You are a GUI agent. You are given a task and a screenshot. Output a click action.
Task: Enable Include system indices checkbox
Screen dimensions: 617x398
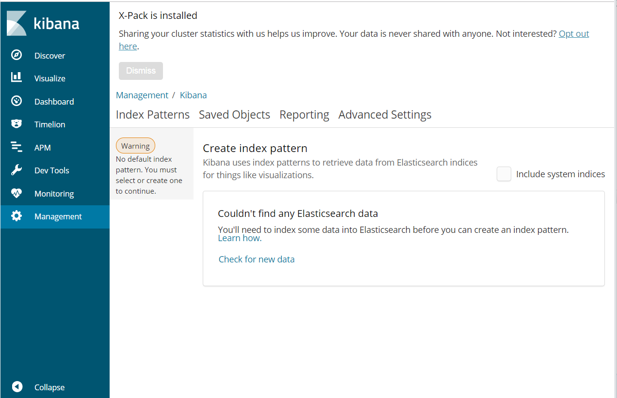point(504,174)
